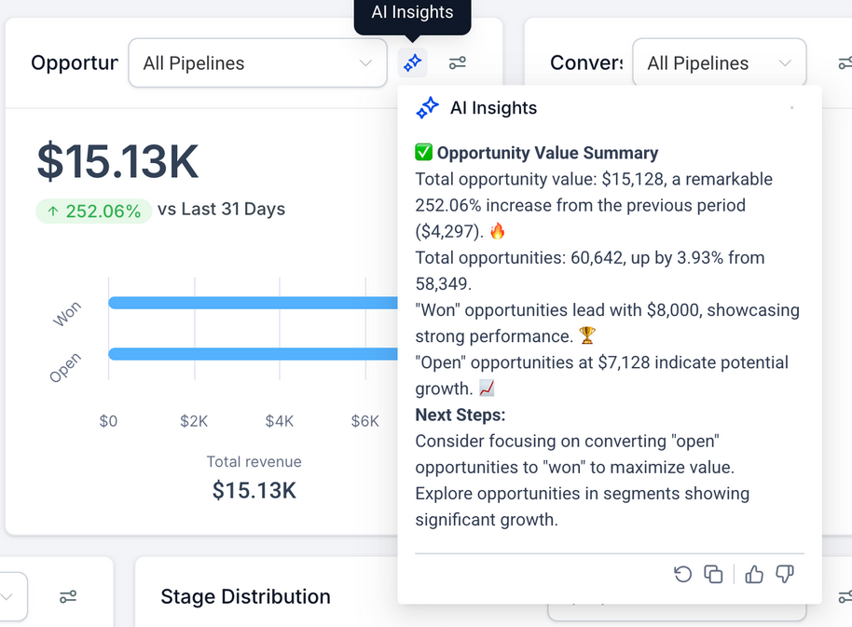
Task: Expand Conversion All Pipelines dropdown
Action: coord(719,63)
